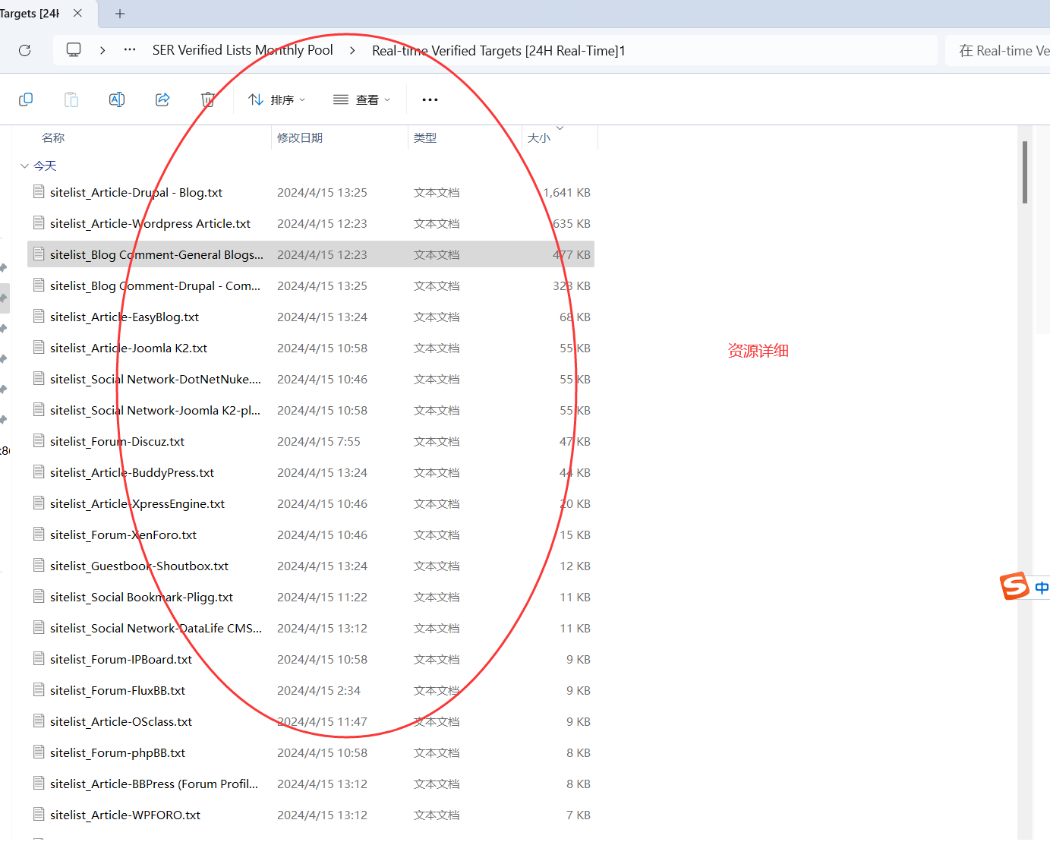Toggle the Sogou 中 language indicator

(1042, 588)
